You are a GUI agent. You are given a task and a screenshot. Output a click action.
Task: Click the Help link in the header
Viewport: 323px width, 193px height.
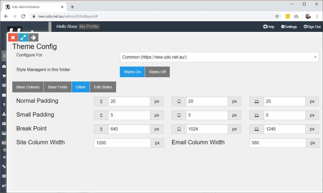(x=269, y=27)
